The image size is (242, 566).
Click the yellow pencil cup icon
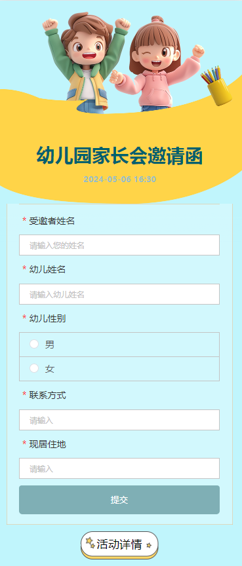(x=217, y=86)
